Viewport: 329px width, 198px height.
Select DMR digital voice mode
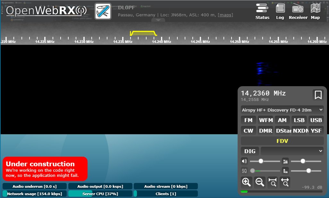pyautogui.click(x=266, y=131)
